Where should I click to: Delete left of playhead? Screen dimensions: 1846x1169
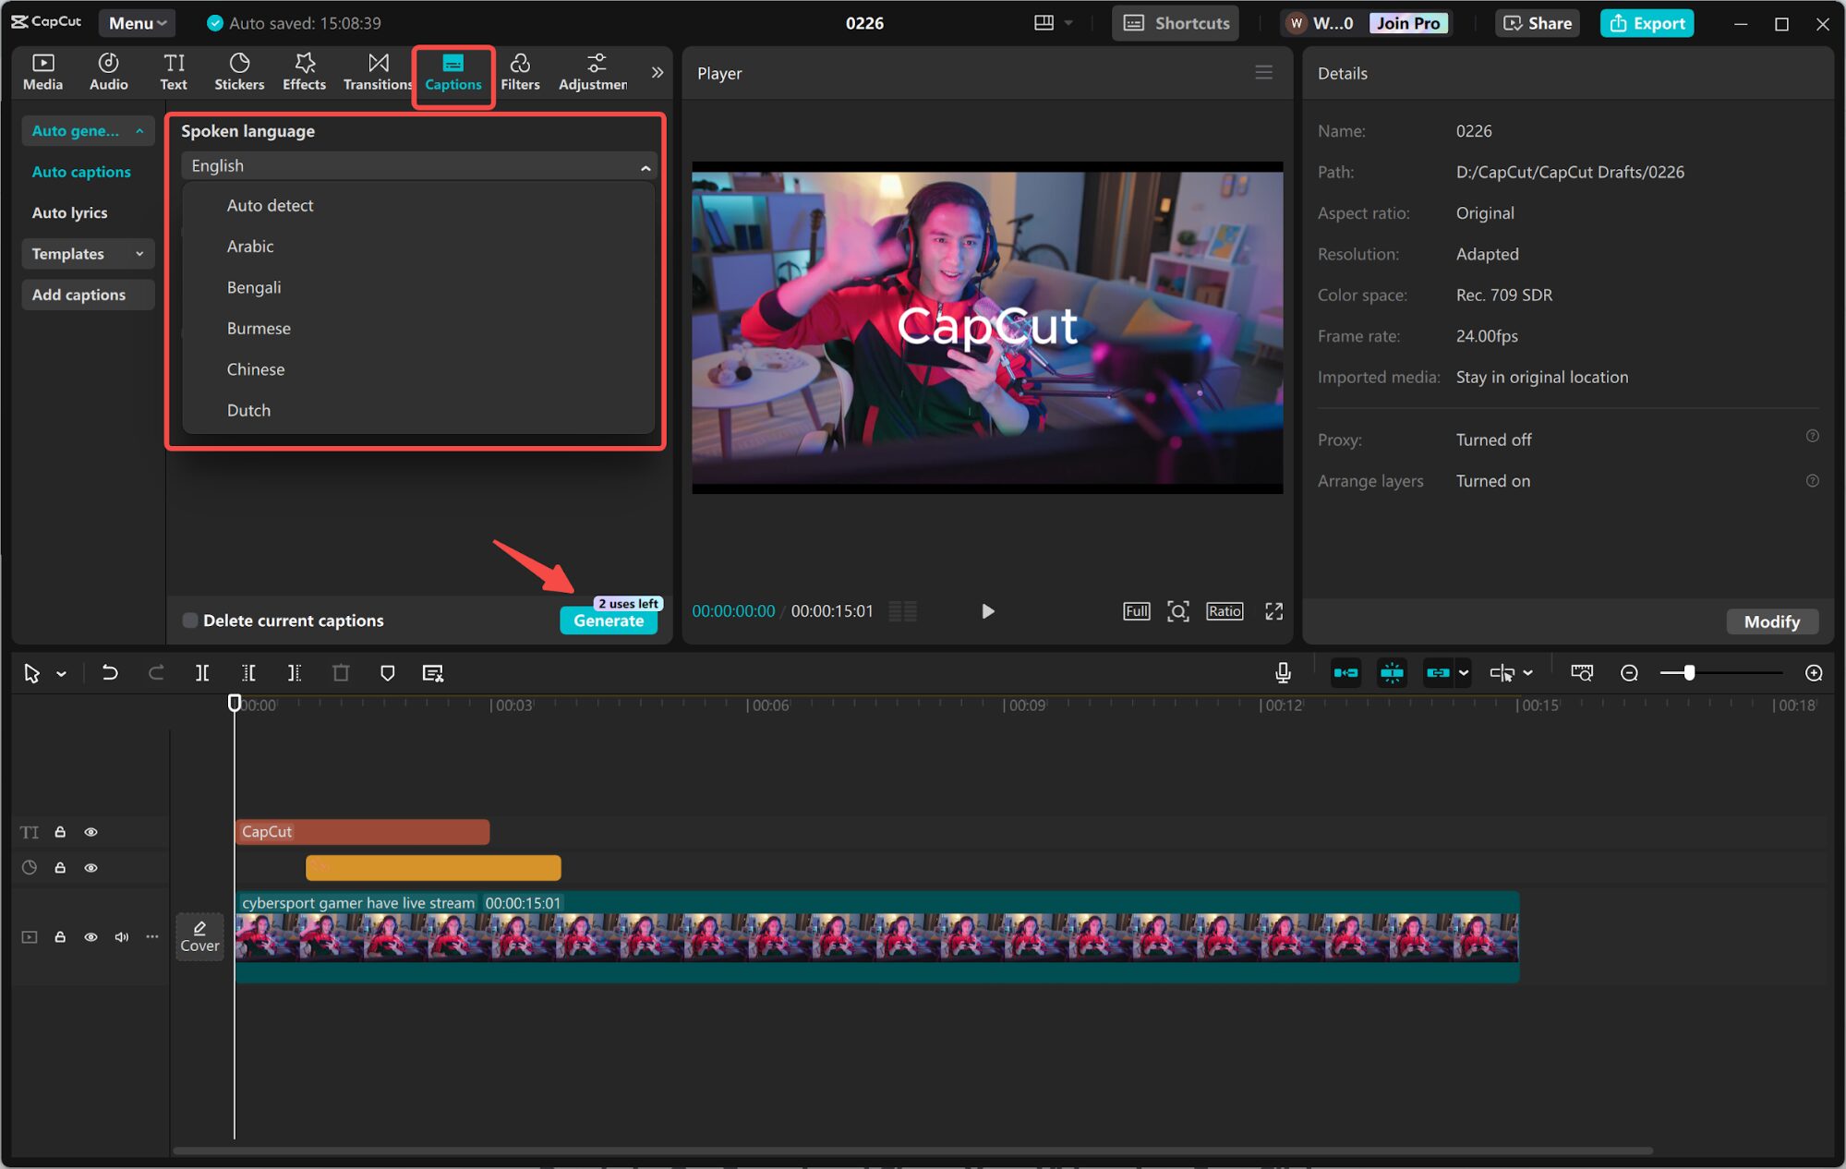[x=248, y=673]
